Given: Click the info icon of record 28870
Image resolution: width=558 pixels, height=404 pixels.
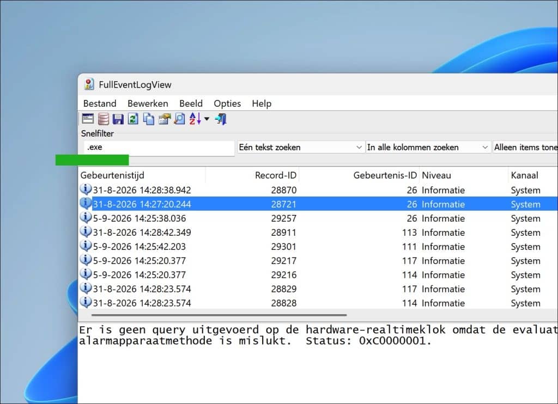Looking at the screenshot, I should 86,189.
